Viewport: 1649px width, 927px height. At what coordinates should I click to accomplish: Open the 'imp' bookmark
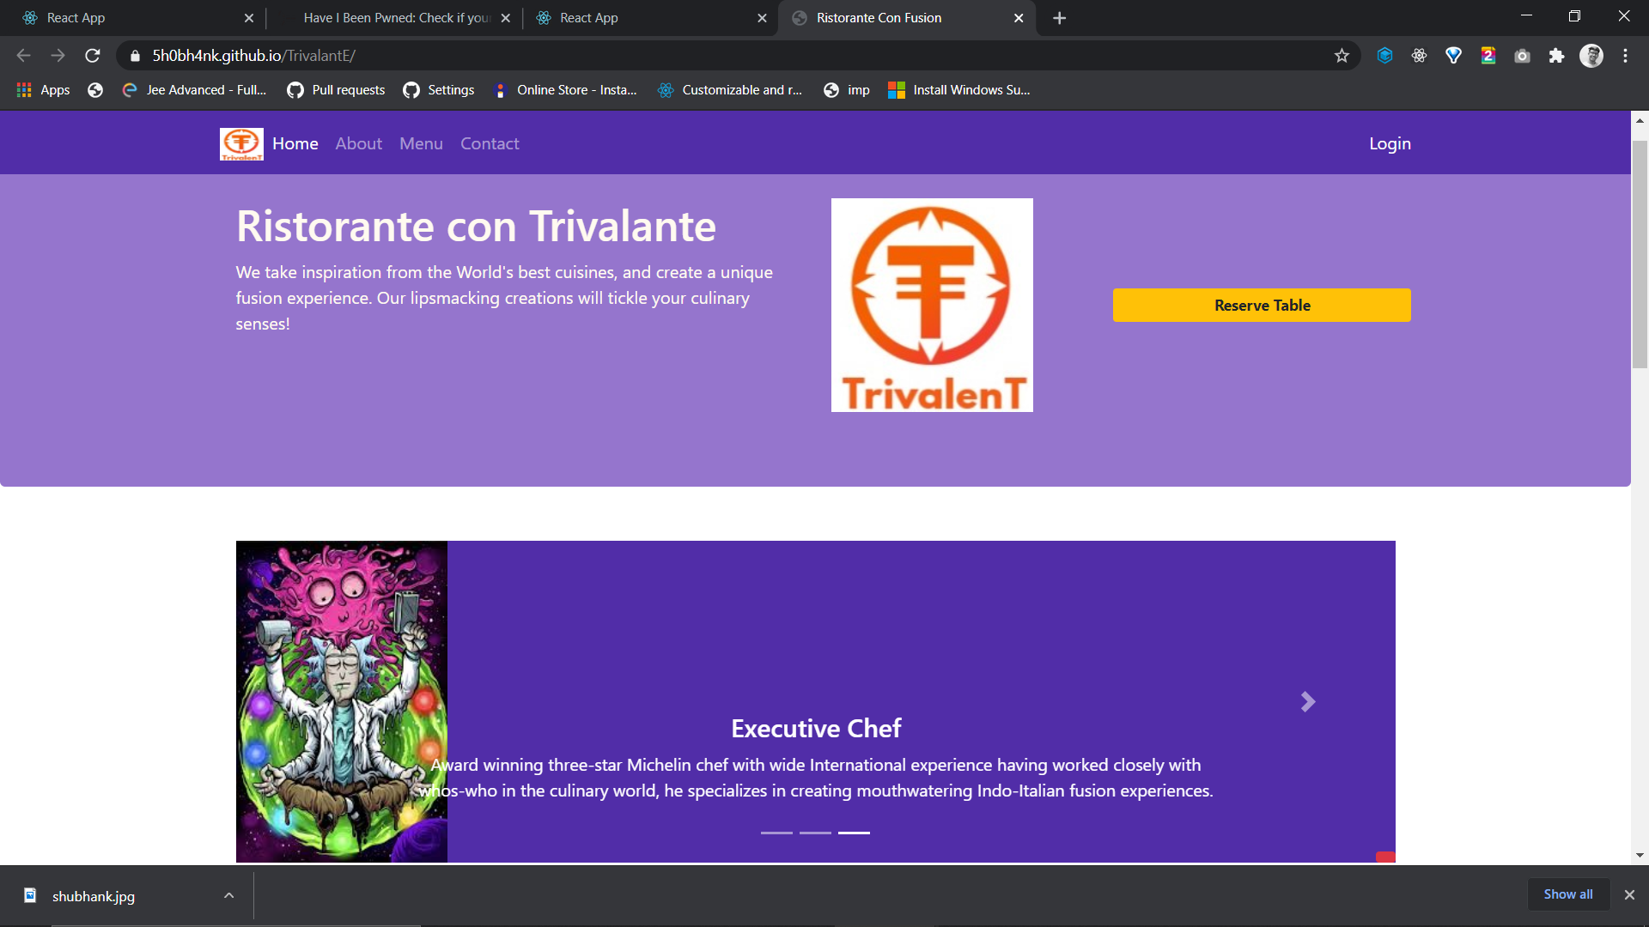click(x=846, y=90)
